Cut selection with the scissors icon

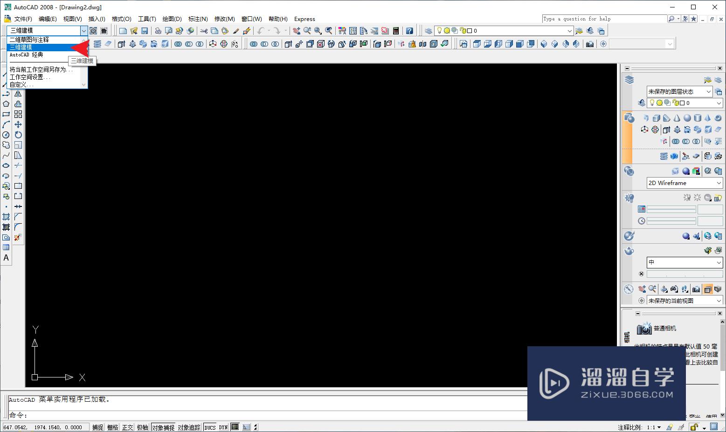click(204, 31)
